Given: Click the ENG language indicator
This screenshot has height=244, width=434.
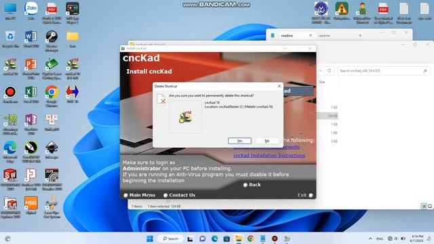Looking at the screenshot, I should click(380, 239).
